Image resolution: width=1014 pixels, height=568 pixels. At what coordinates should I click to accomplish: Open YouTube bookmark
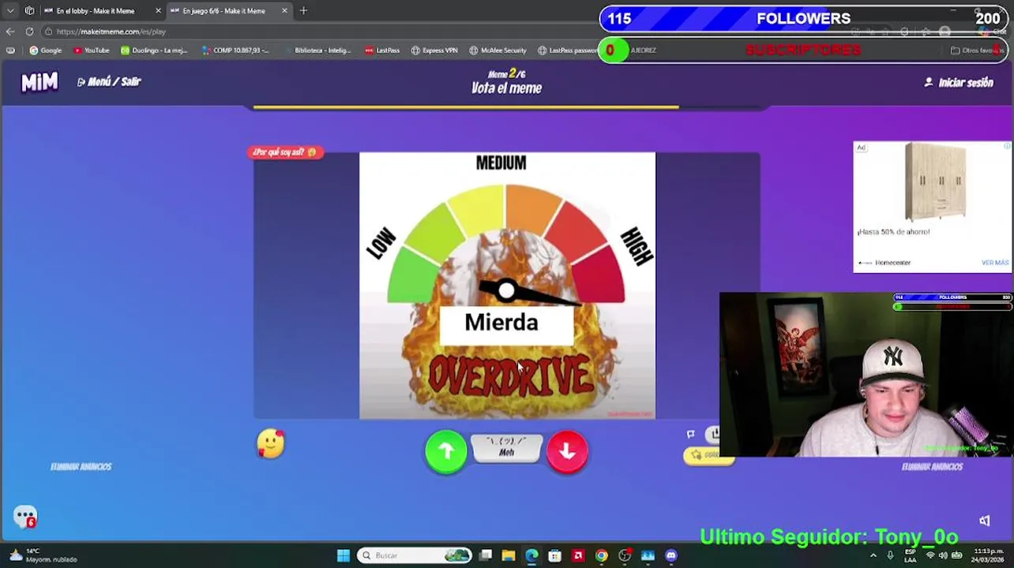[x=91, y=50]
